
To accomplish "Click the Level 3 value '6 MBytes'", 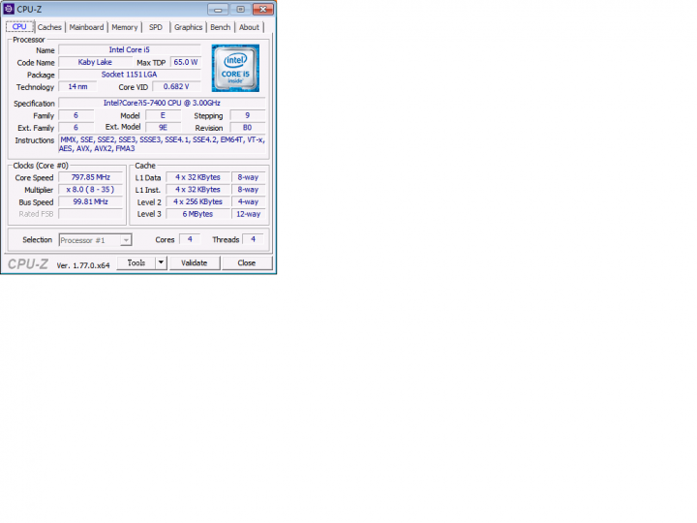I will [197, 214].
